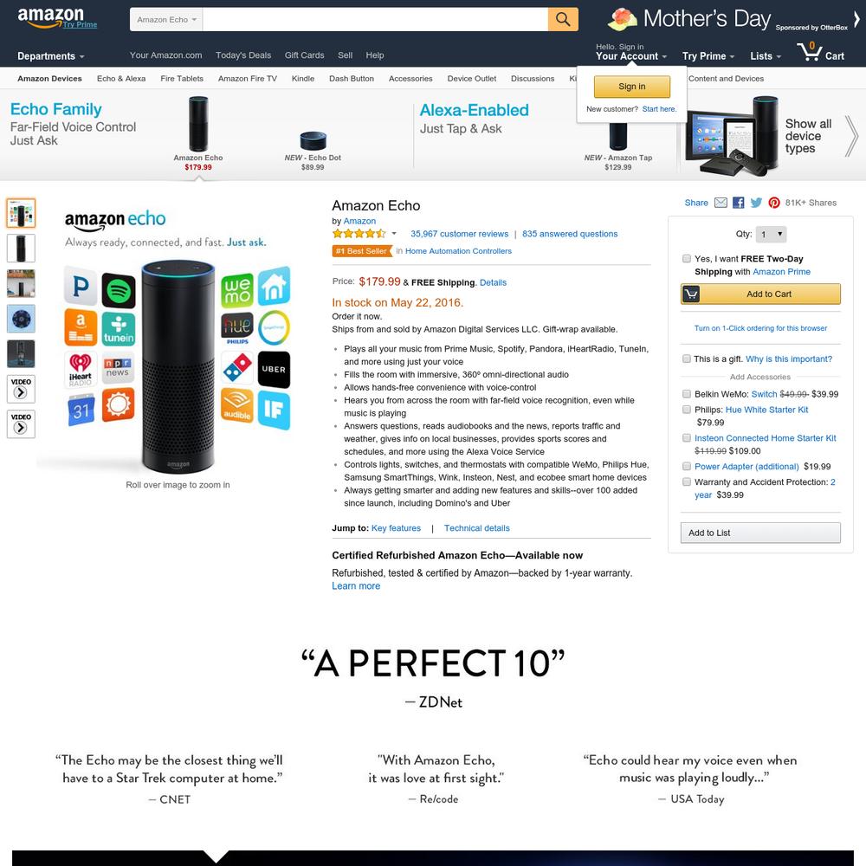
Task: Open the Fire Tablets tab
Action: coord(182,79)
